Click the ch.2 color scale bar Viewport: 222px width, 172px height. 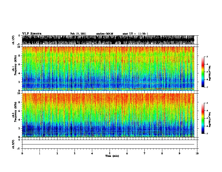click(203, 118)
